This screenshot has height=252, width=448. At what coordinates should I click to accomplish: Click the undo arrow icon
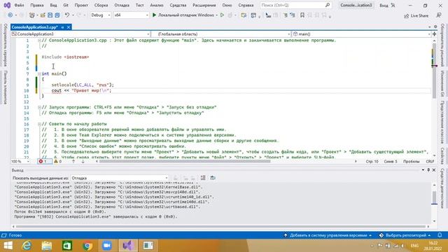(x=67, y=15)
